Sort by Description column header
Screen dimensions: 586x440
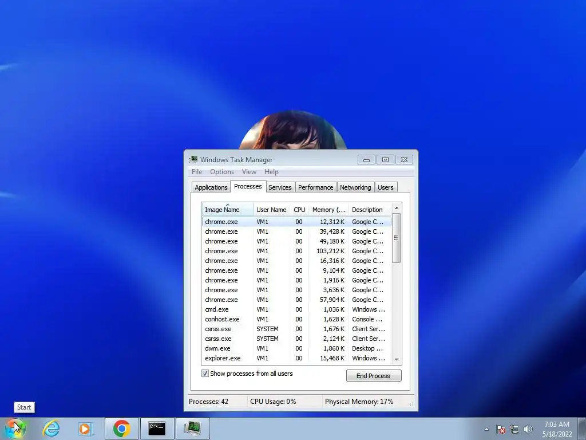tap(370, 210)
